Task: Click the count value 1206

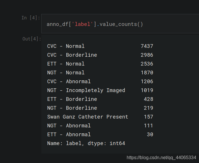Action: 147,81
